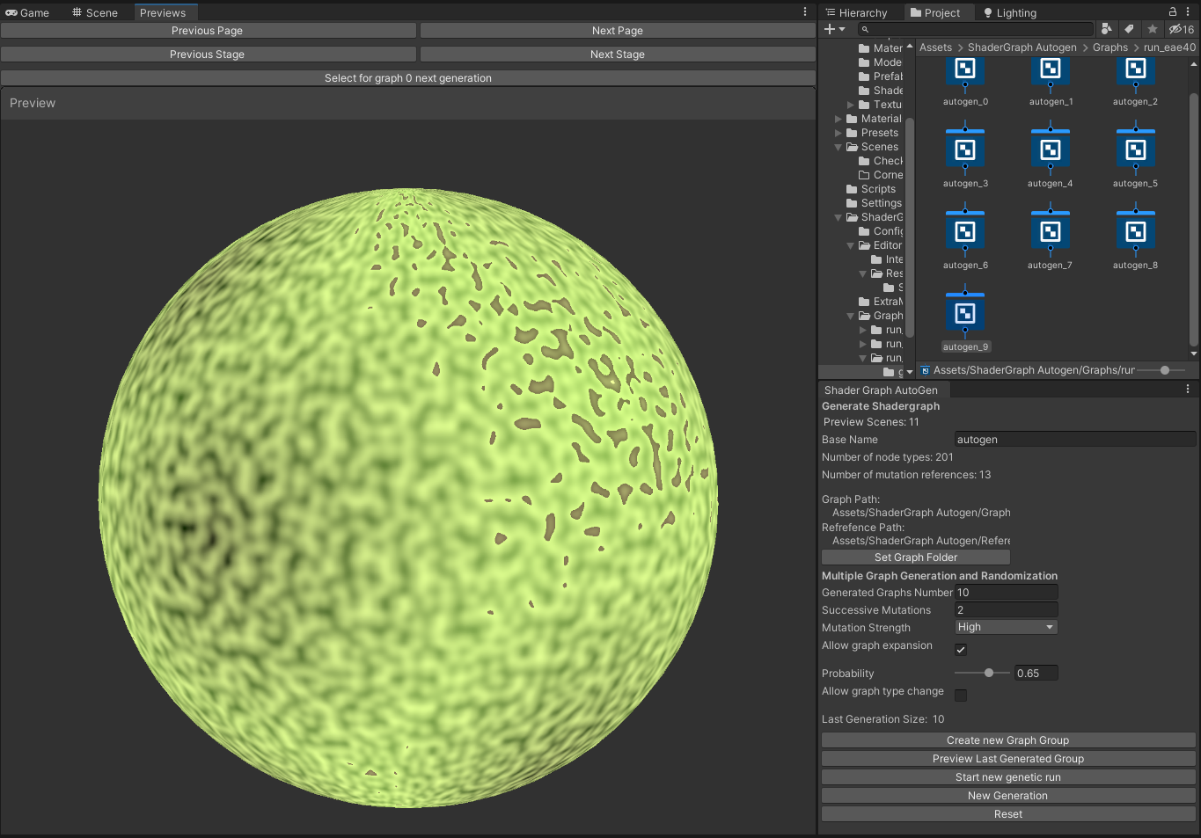
Task: Click Preview Last Generated Group button
Action: (x=1008, y=759)
